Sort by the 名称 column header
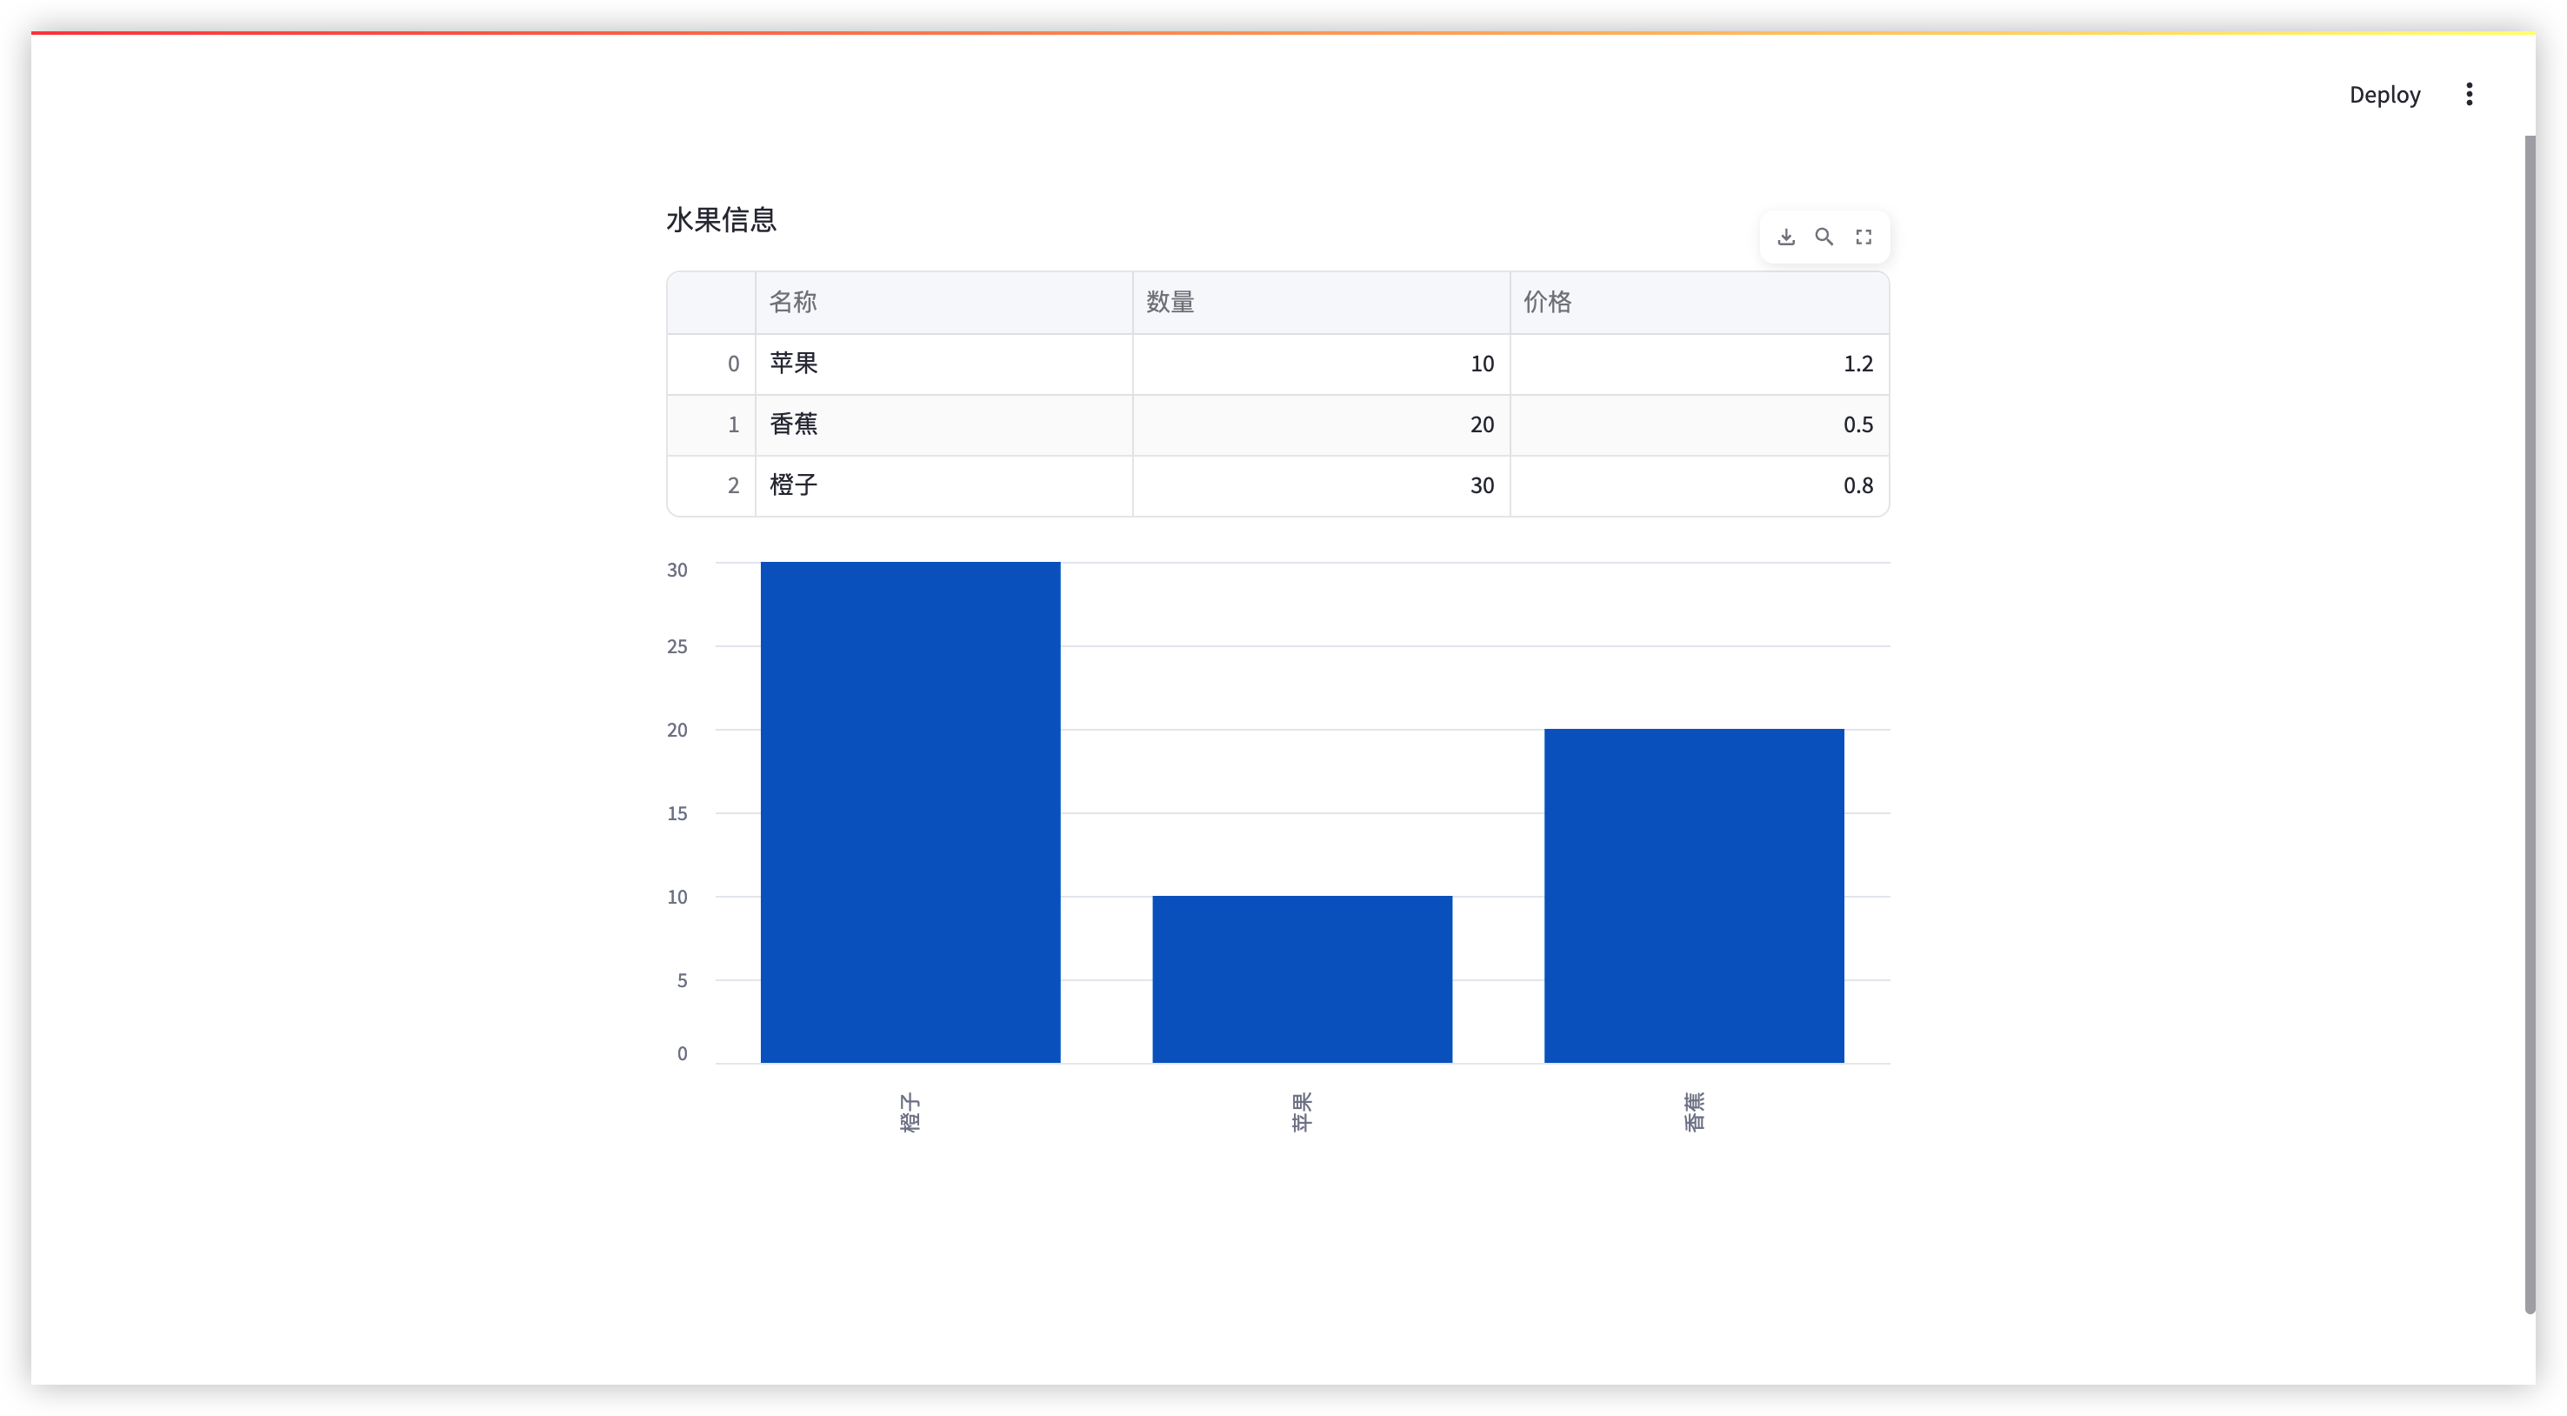Image resolution: width=2567 pixels, height=1416 pixels. 943,302
